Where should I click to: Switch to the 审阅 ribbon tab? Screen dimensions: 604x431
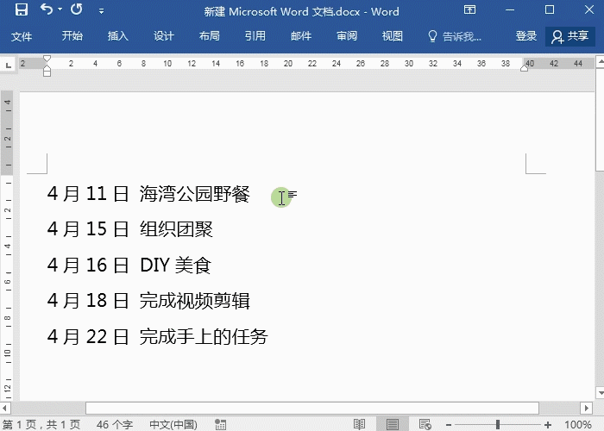point(347,36)
